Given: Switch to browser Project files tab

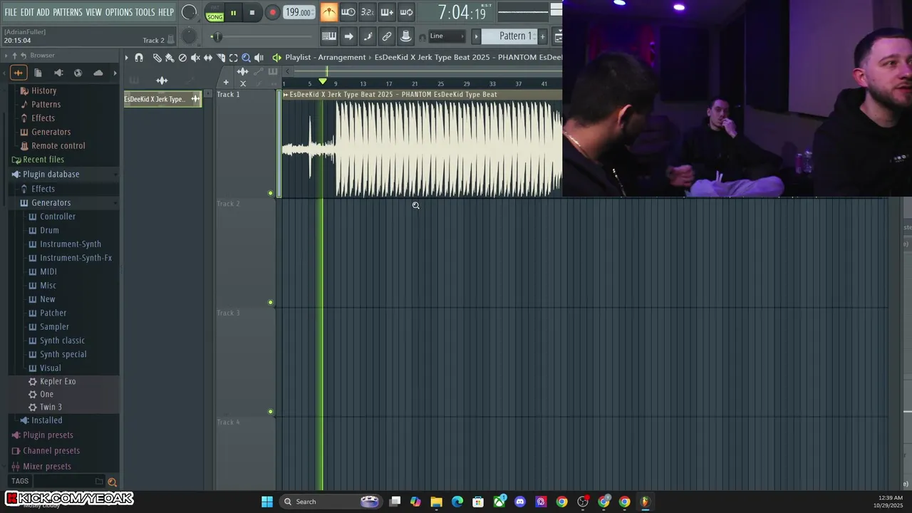Looking at the screenshot, I should coord(38,73).
